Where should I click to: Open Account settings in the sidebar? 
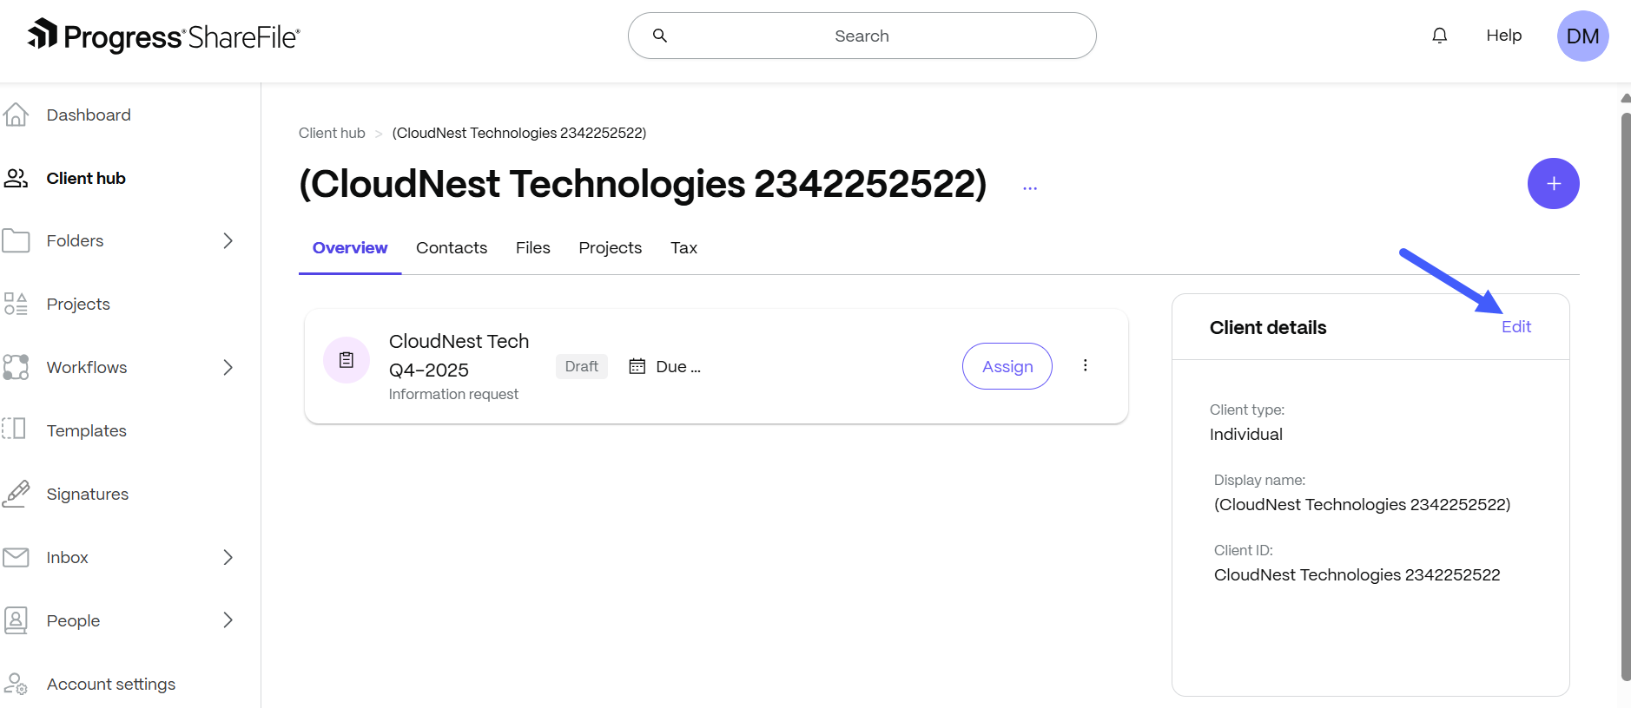point(110,684)
